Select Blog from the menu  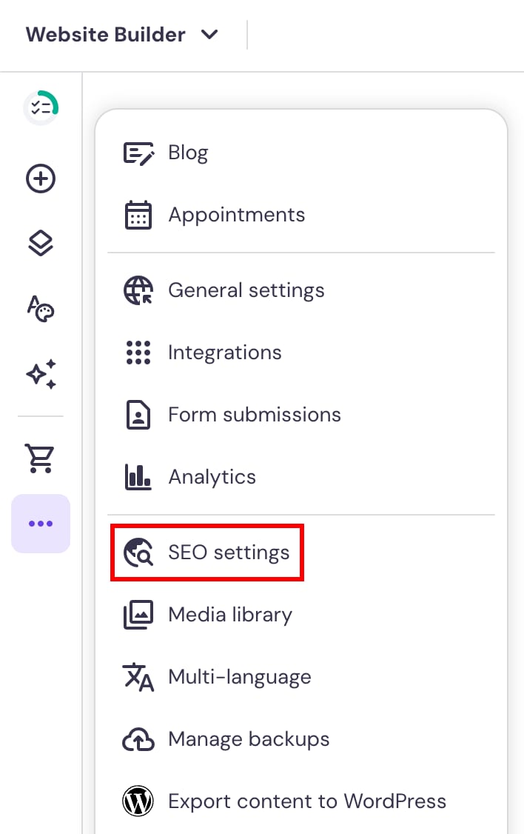(x=300, y=153)
